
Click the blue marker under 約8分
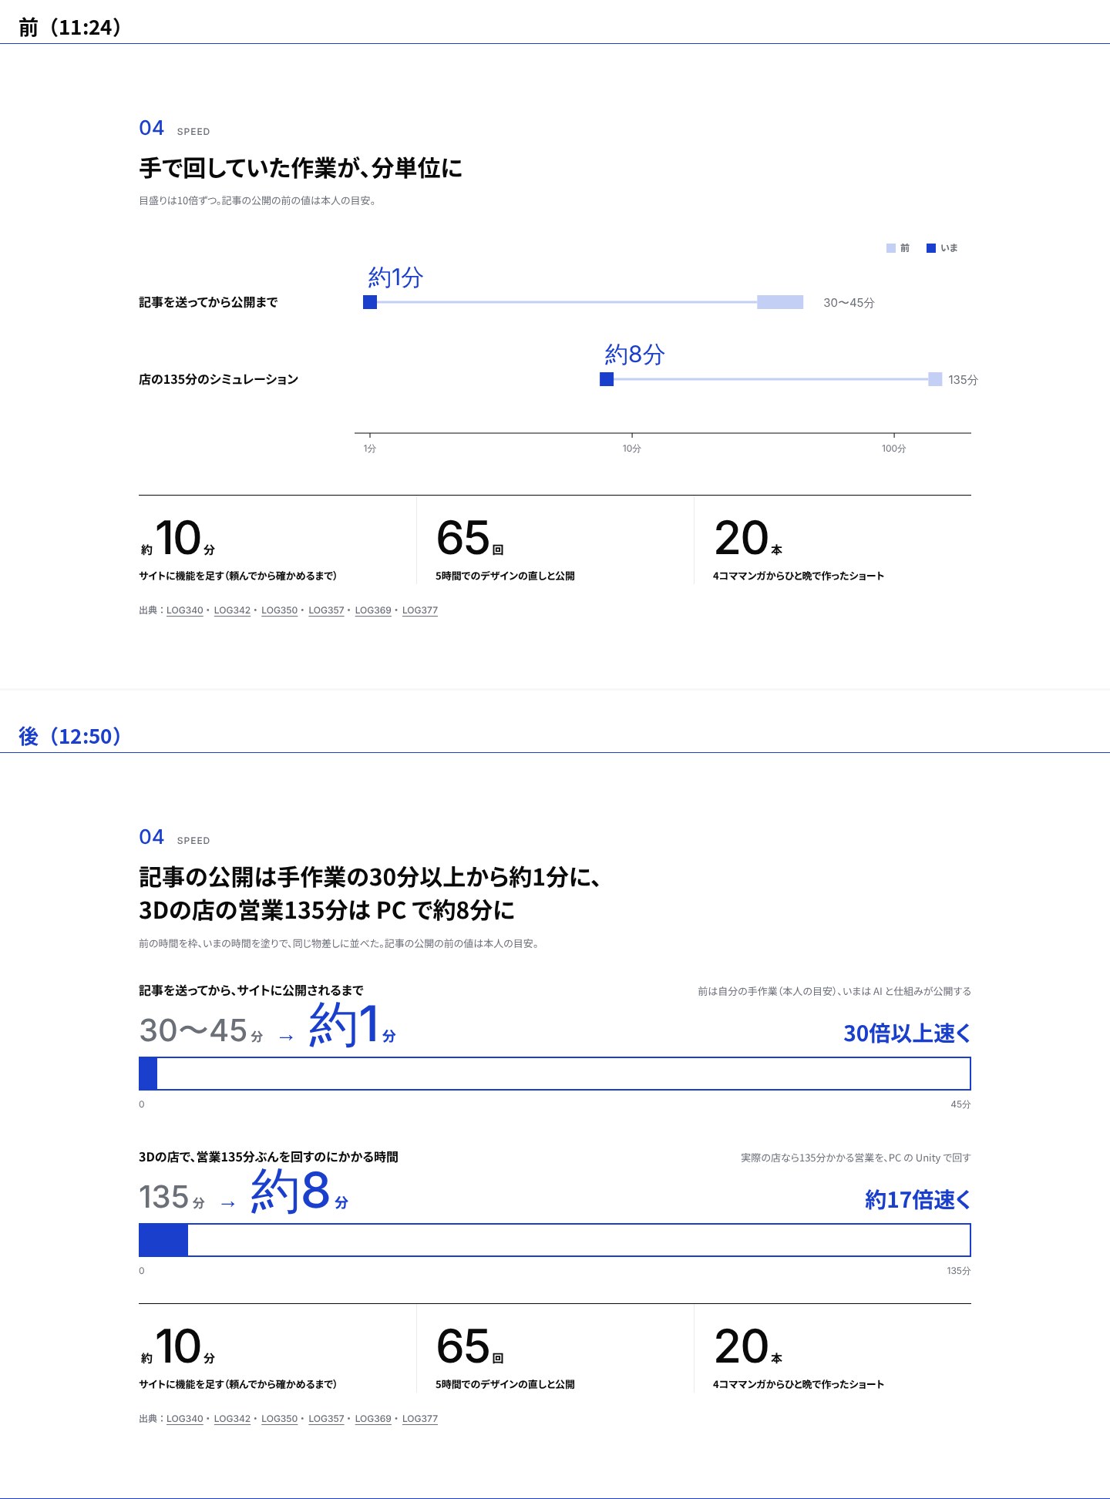pos(607,379)
